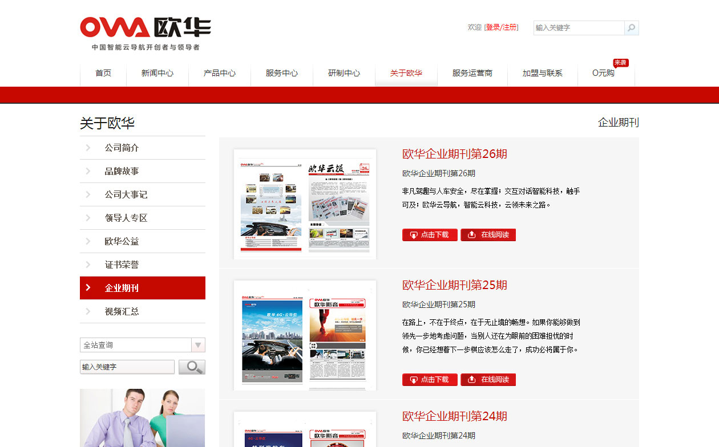Open title 欧华企业期刊第25期

point(455,285)
